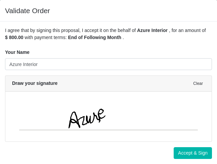Clear the drawn signature
The width and height of the screenshot is (217, 164).
pos(198,84)
